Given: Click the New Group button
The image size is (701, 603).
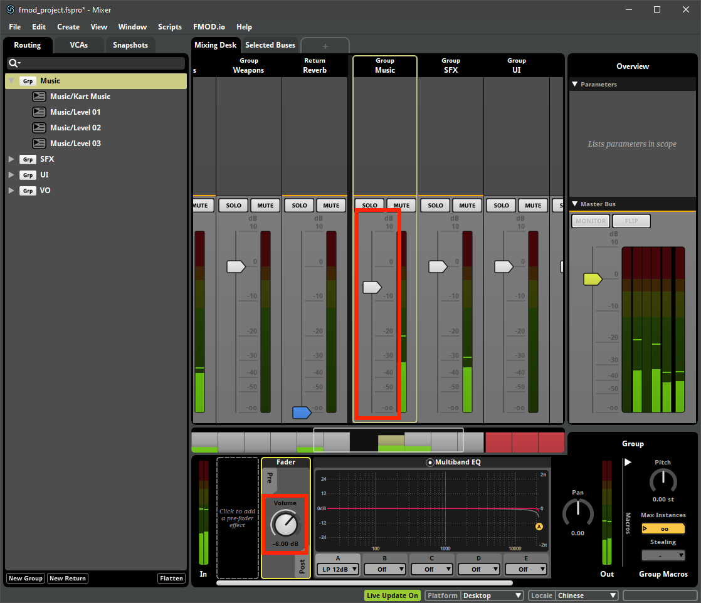Looking at the screenshot, I should pos(25,578).
